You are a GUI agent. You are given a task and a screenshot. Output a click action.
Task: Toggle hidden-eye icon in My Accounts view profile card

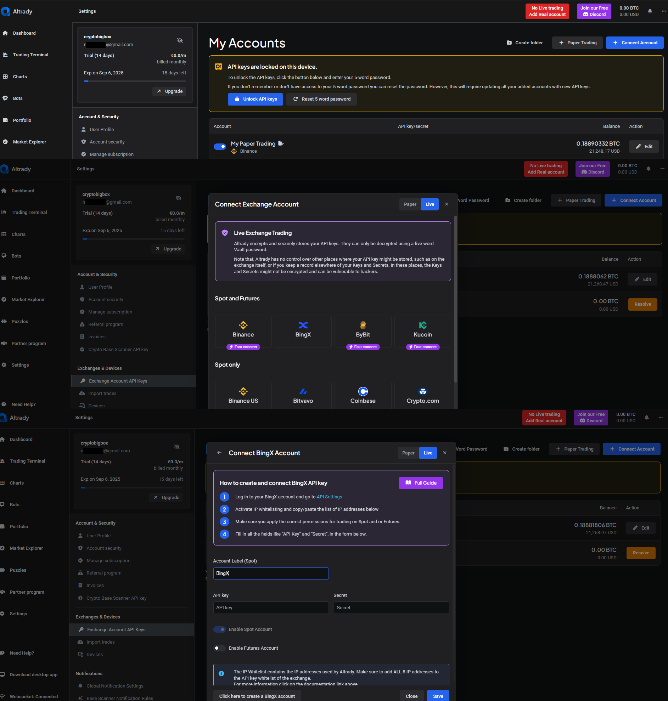[180, 41]
